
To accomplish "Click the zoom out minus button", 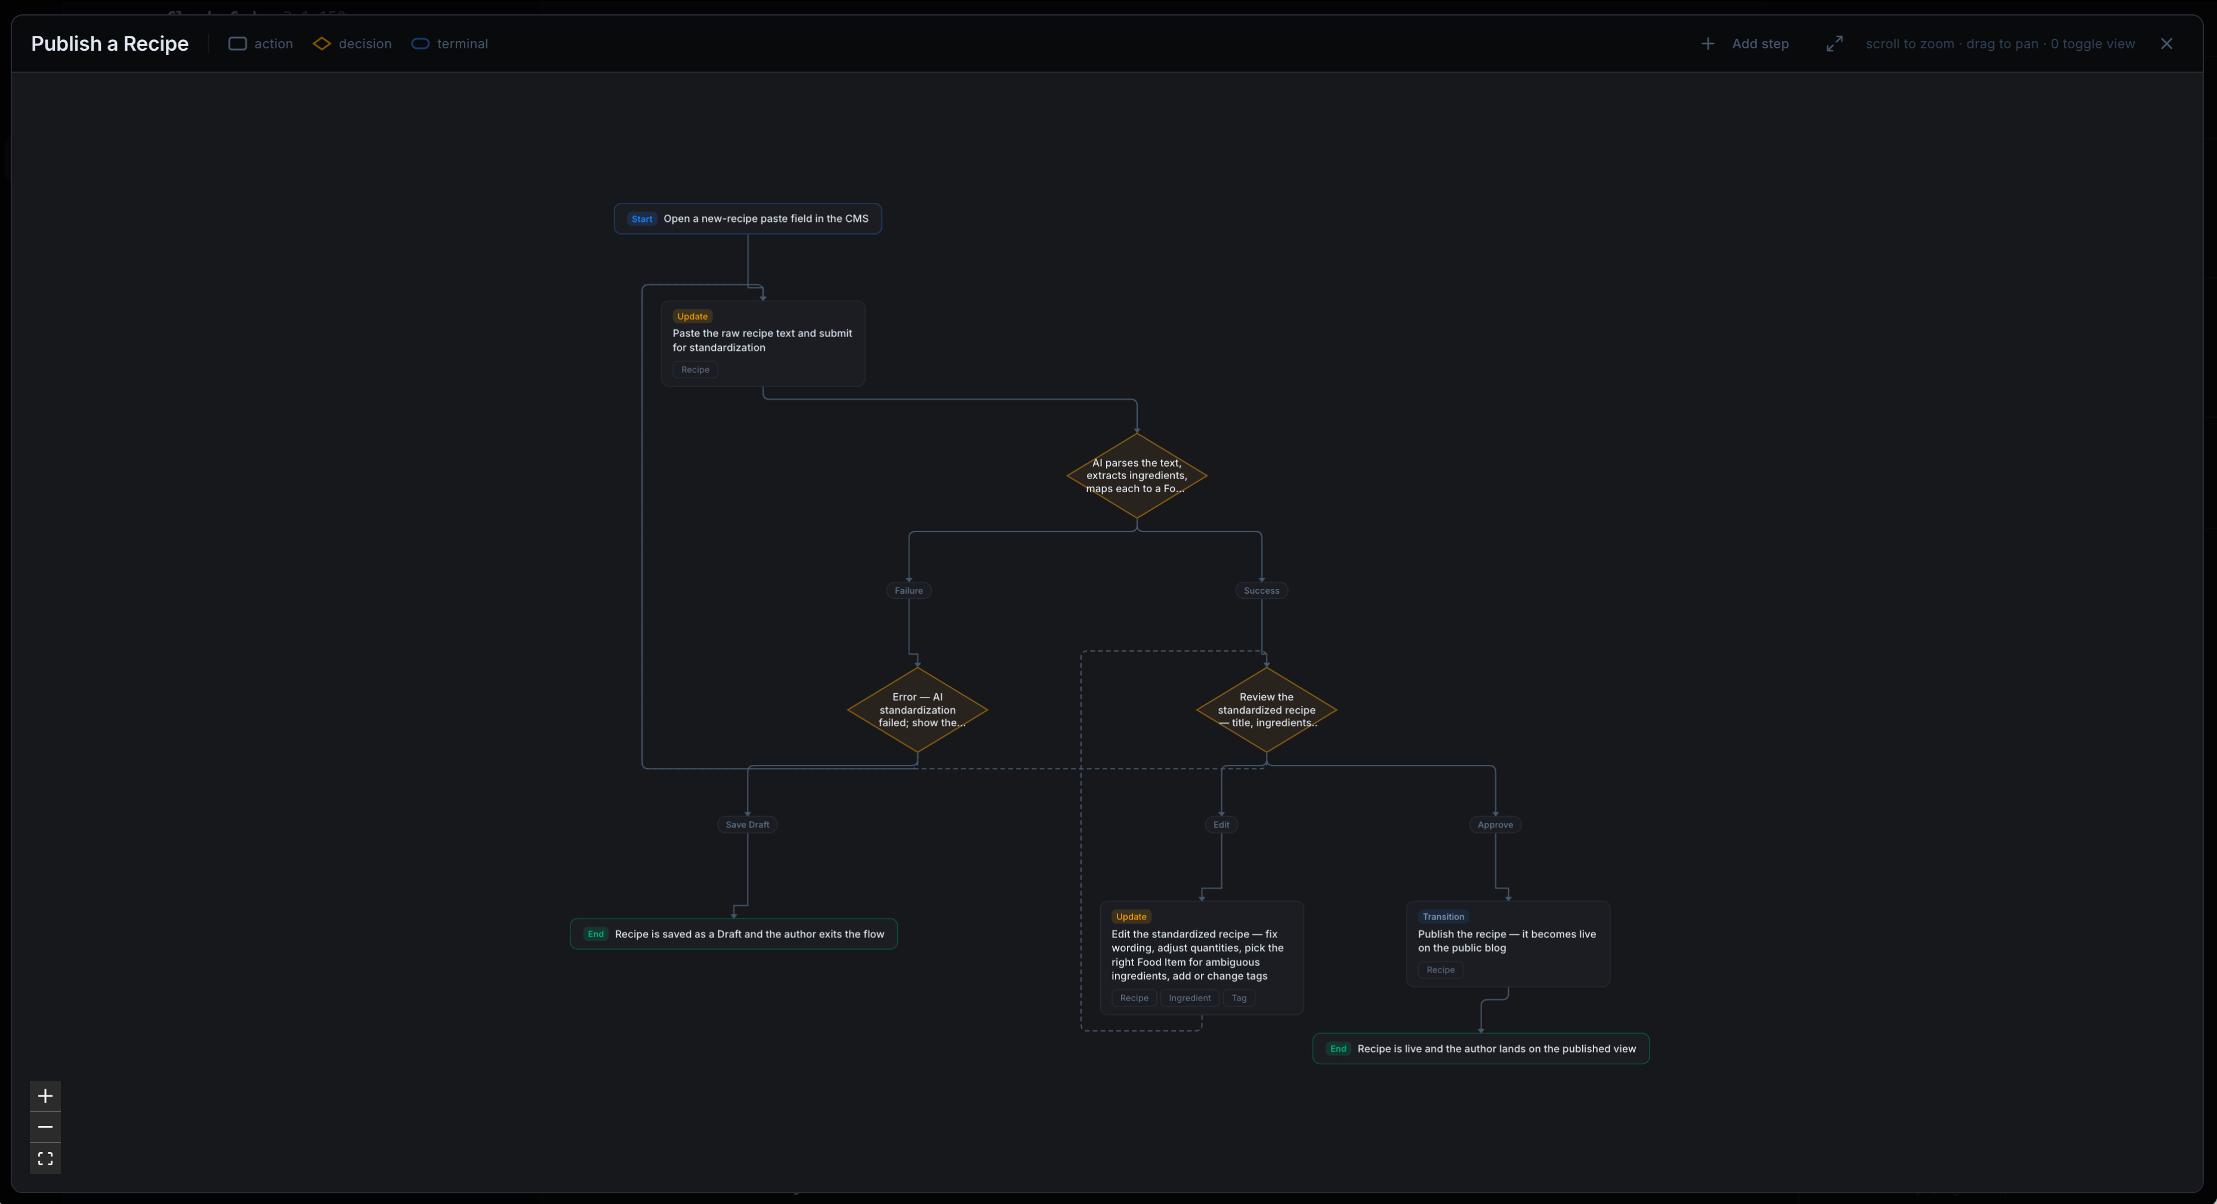I will tap(45, 1126).
